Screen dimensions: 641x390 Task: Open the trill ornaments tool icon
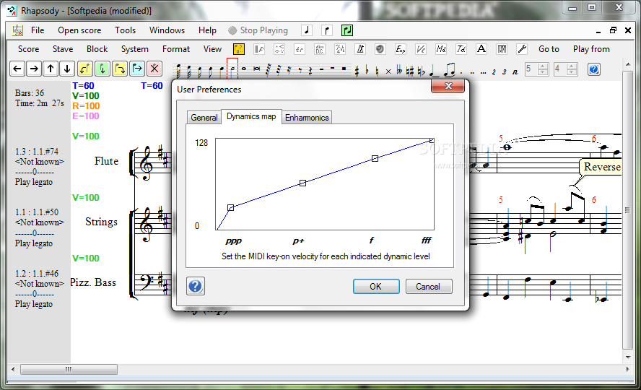click(x=300, y=49)
